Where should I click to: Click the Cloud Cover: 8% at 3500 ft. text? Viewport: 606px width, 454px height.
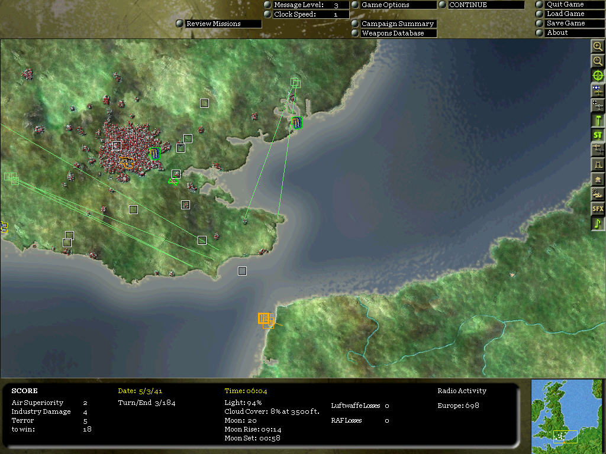click(x=272, y=411)
